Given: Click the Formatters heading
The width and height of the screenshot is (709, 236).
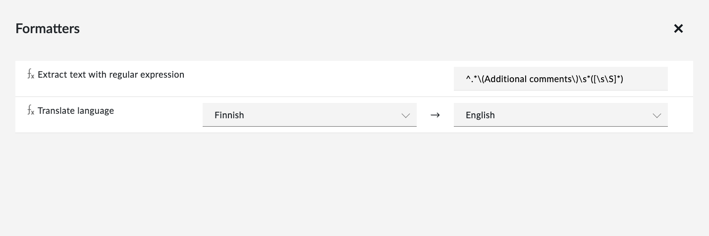Looking at the screenshot, I should pyautogui.click(x=48, y=29).
